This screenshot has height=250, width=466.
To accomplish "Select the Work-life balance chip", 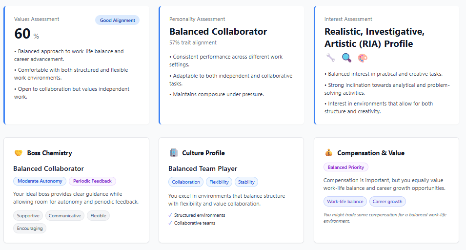I will tap(345, 202).
